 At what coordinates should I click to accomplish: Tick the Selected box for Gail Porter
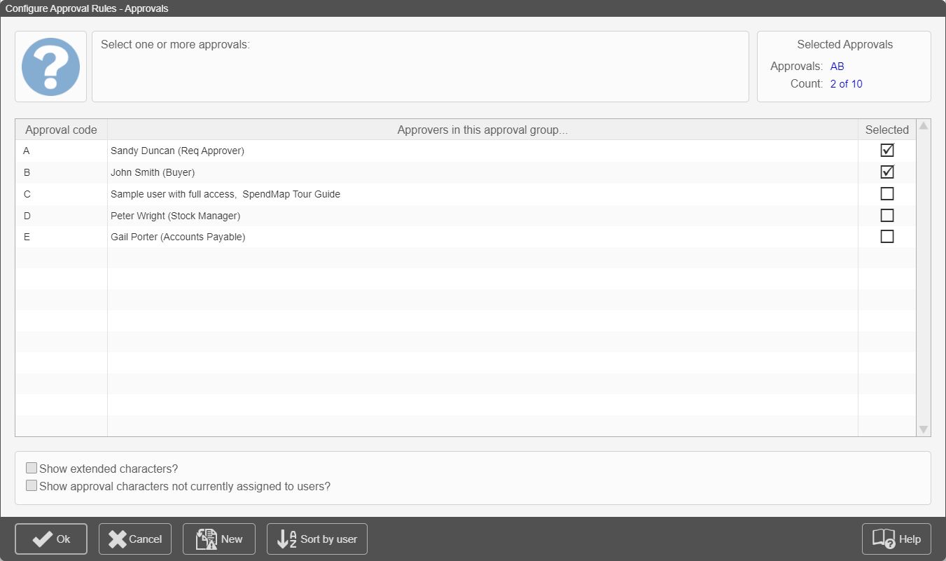[887, 236]
